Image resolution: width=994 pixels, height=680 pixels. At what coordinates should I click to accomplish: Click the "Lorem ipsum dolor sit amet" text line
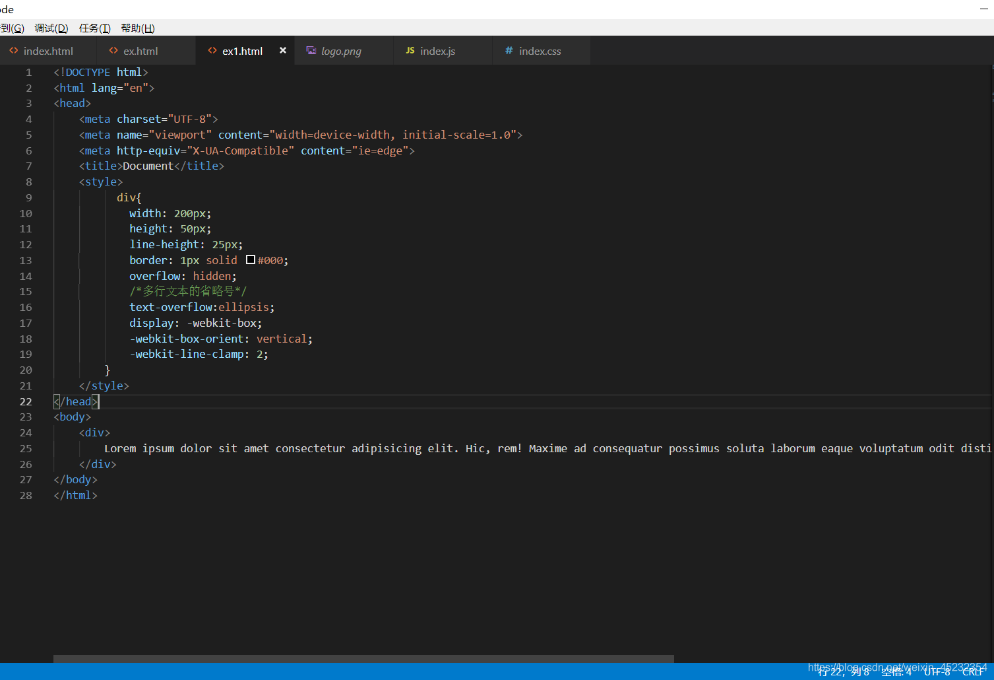[547, 448]
